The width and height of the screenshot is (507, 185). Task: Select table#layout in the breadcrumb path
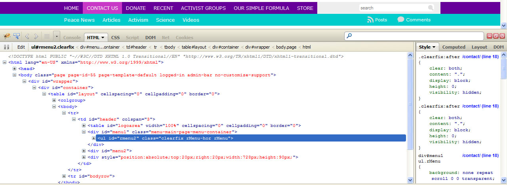194,47
